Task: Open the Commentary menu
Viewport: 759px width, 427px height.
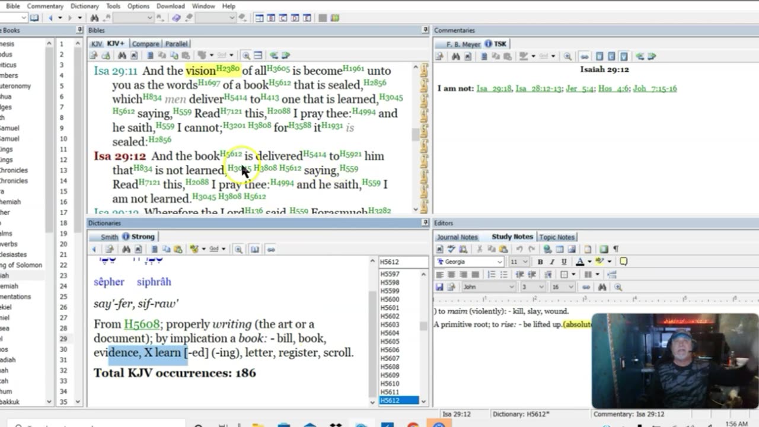Action: tap(45, 6)
